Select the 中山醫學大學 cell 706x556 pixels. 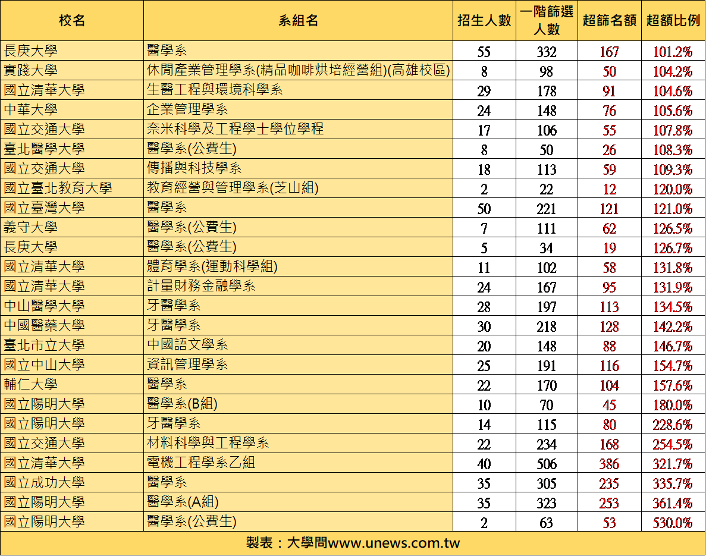[x=72, y=306]
